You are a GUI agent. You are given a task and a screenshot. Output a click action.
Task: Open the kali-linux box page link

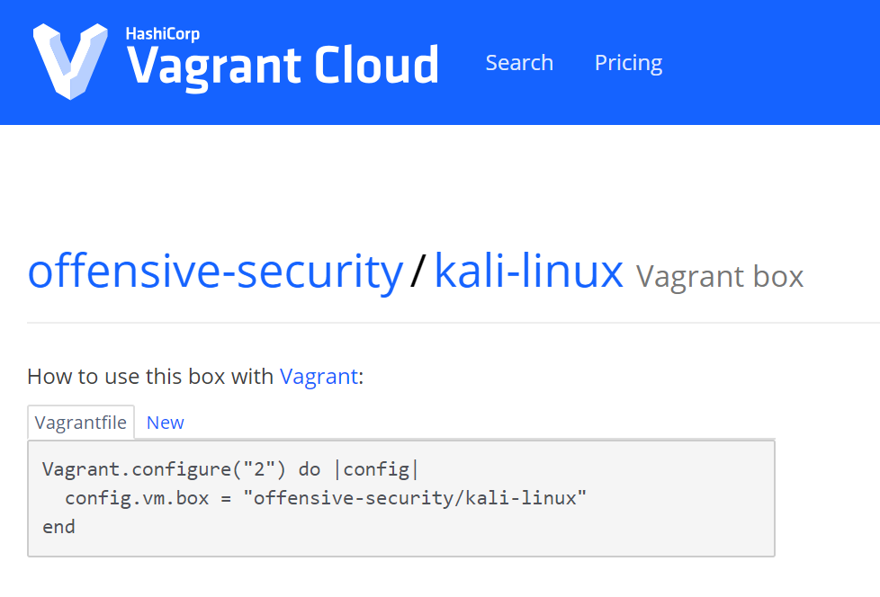[527, 271]
